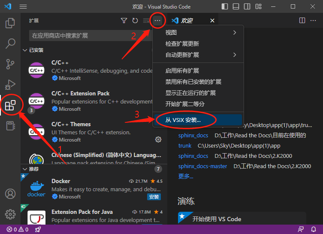Split the editor to the right
The image size is (323, 234).
(x=302, y=21)
